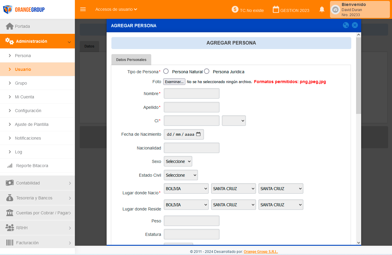392x255 pixels.
Task: Click the hamburger menu icon in header
Action: 83,9
